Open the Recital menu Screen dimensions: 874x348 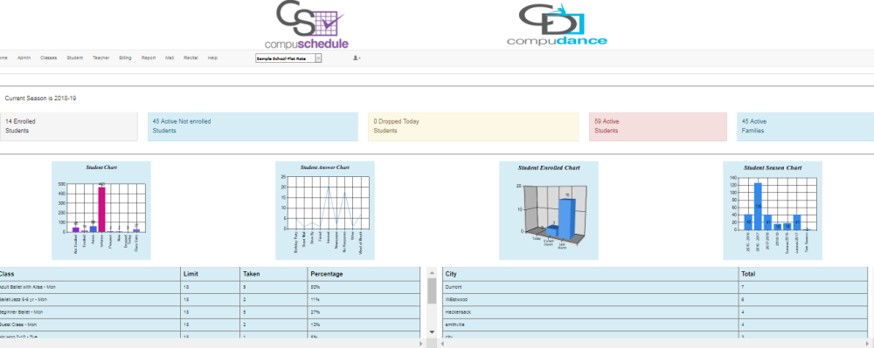(x=191, y=58)
